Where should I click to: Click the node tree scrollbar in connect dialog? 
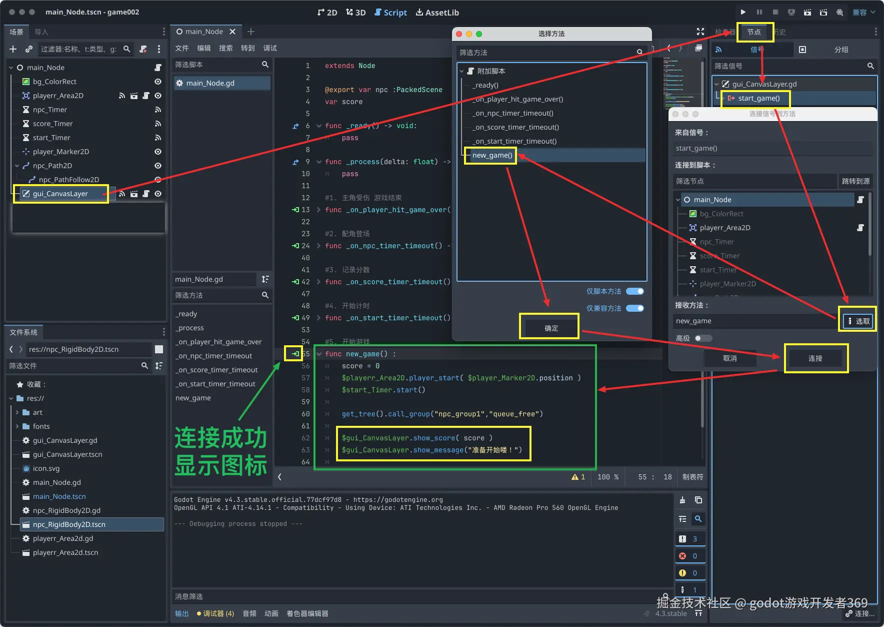870,225
